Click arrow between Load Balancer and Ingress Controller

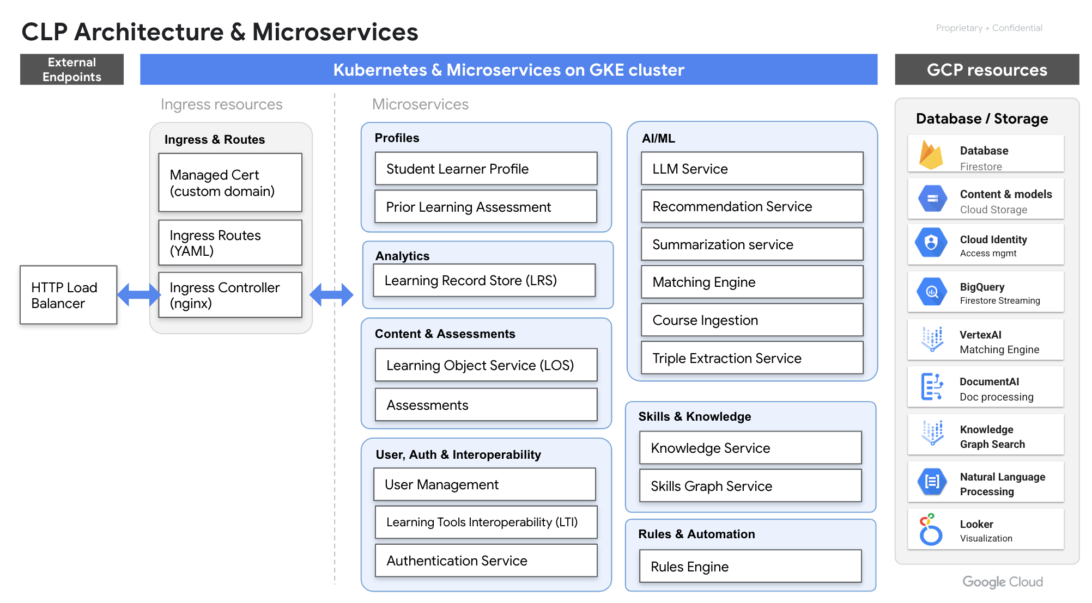pos(139,294)
